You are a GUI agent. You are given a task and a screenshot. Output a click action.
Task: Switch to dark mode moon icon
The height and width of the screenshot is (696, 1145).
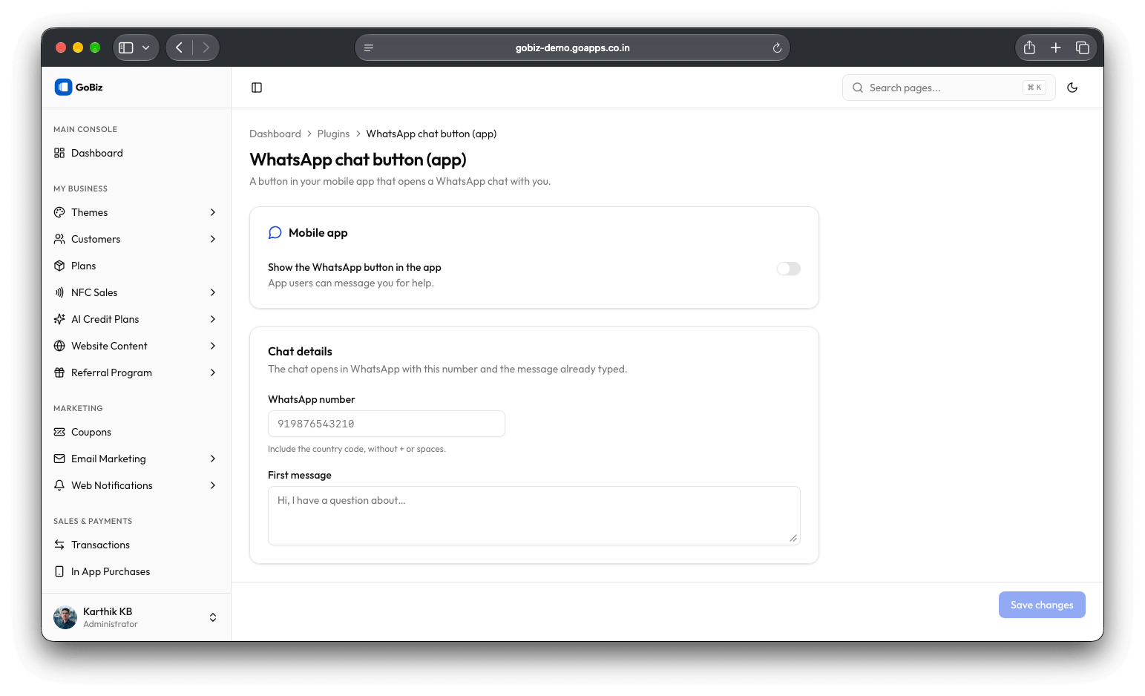(x=1072, y=88)
